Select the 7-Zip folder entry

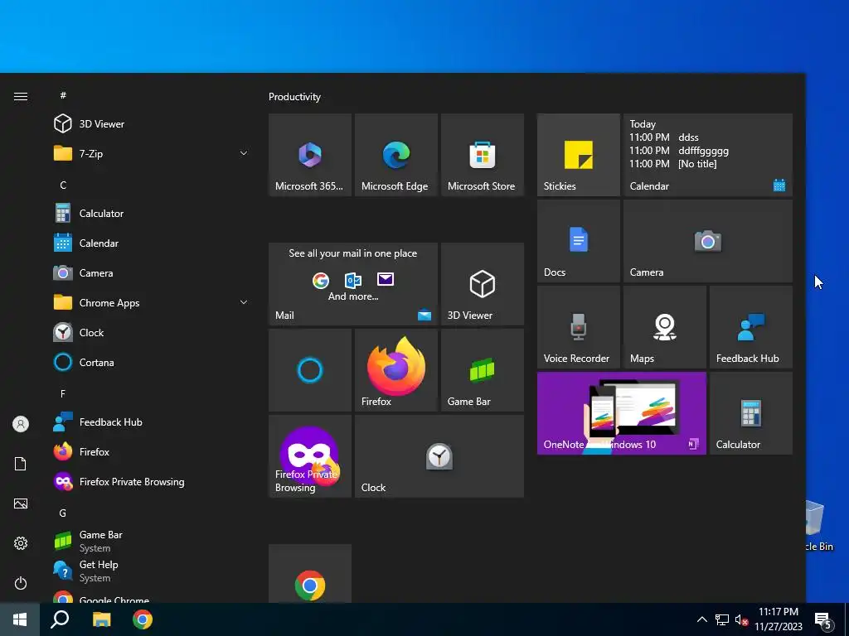click(x=152, y=153)
